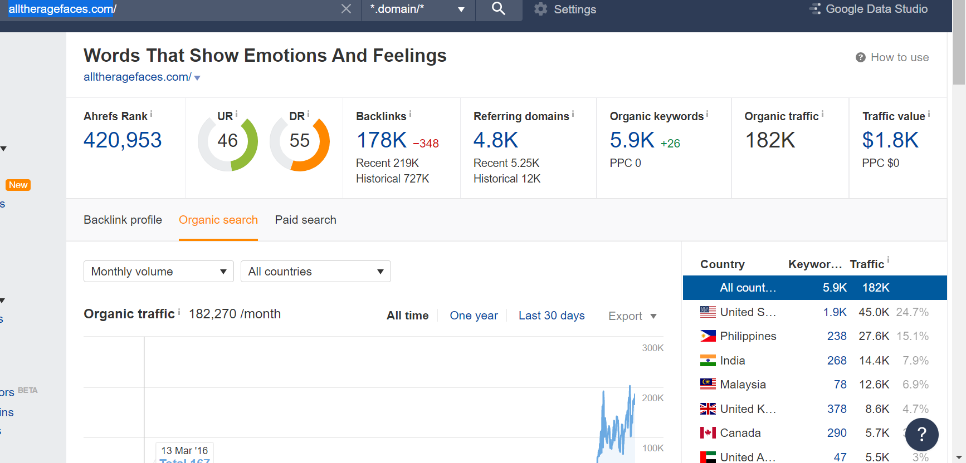
Task: Show info tooltip next to DR
Action: point(308,114)
